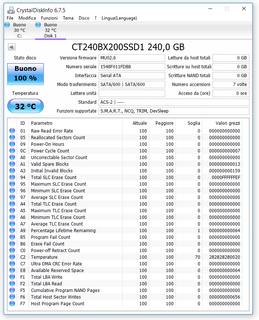
Task: Click the Interfaccia field Serial ATA
Action: (x=132, y=76)
